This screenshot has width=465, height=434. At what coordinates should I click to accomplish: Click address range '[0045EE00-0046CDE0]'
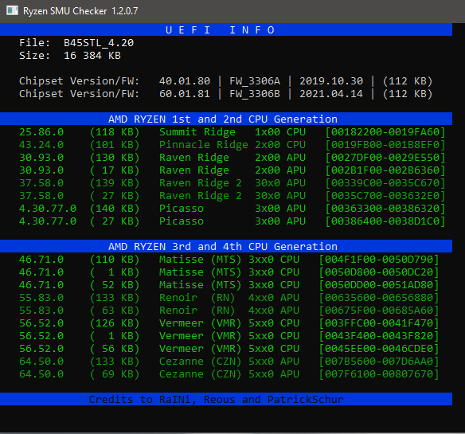379,349
